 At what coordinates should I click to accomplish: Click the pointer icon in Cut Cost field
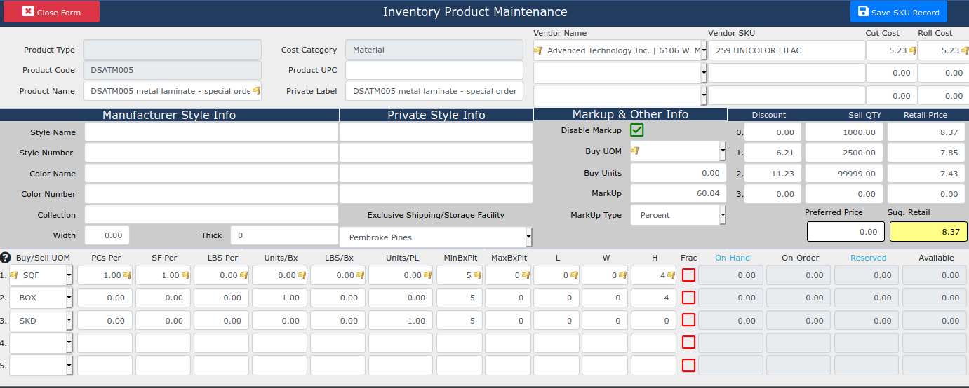912,50
